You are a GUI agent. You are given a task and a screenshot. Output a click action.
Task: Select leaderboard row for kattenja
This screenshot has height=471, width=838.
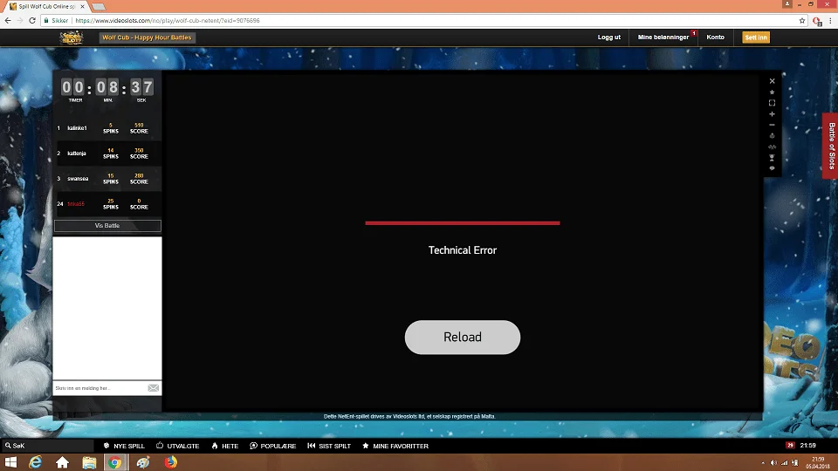tap(108, 154)
